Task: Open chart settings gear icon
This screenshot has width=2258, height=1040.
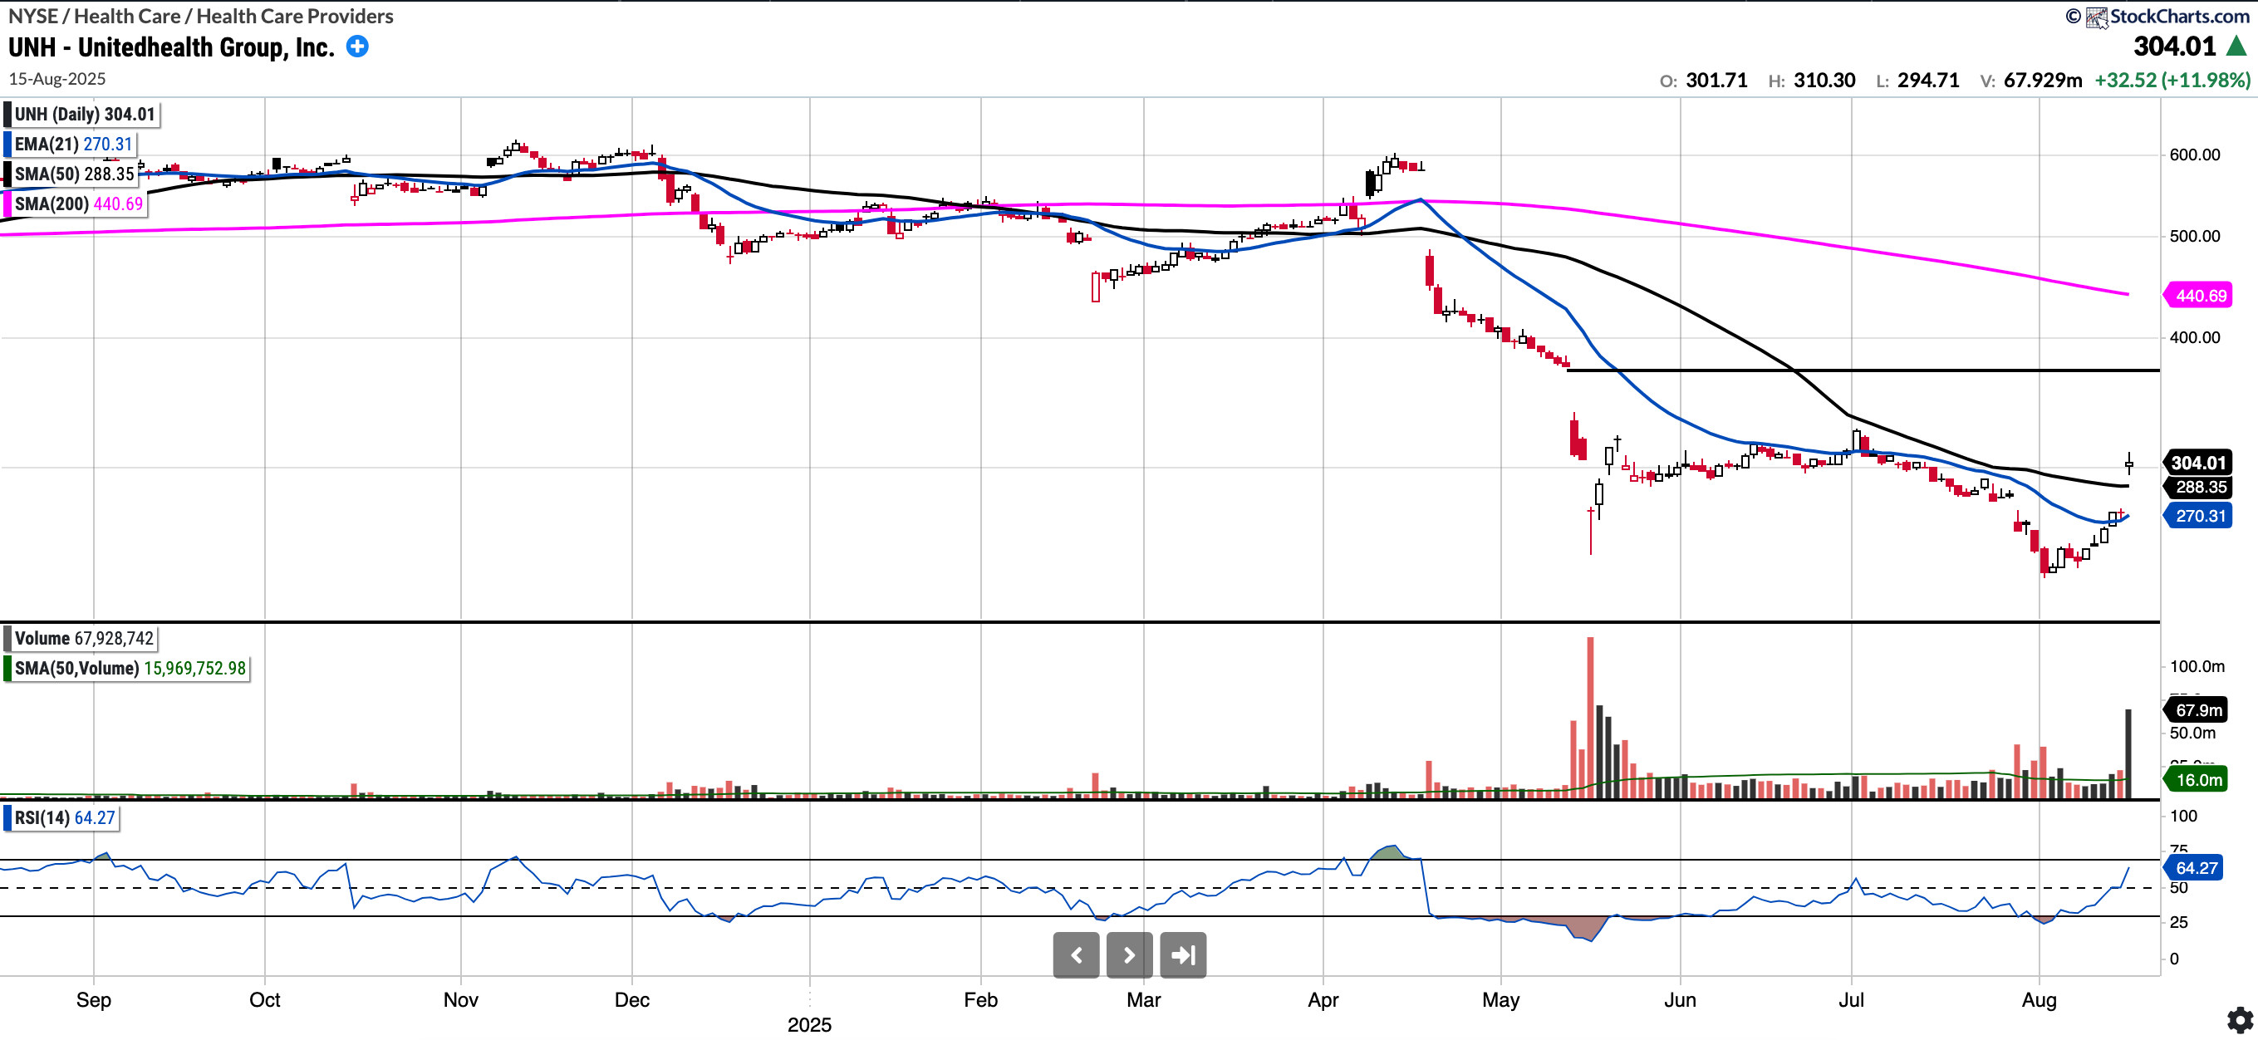Action: pyautogui.click(x=2239, y=1019)
